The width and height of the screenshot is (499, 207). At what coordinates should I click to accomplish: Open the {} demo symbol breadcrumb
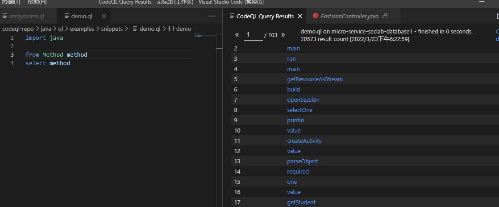pyautogui.click(x=179, y=29)
